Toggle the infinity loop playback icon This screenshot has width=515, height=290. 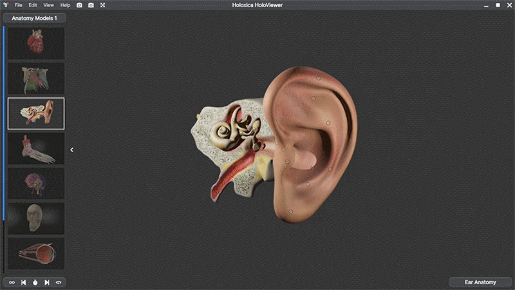coord(12,282)
